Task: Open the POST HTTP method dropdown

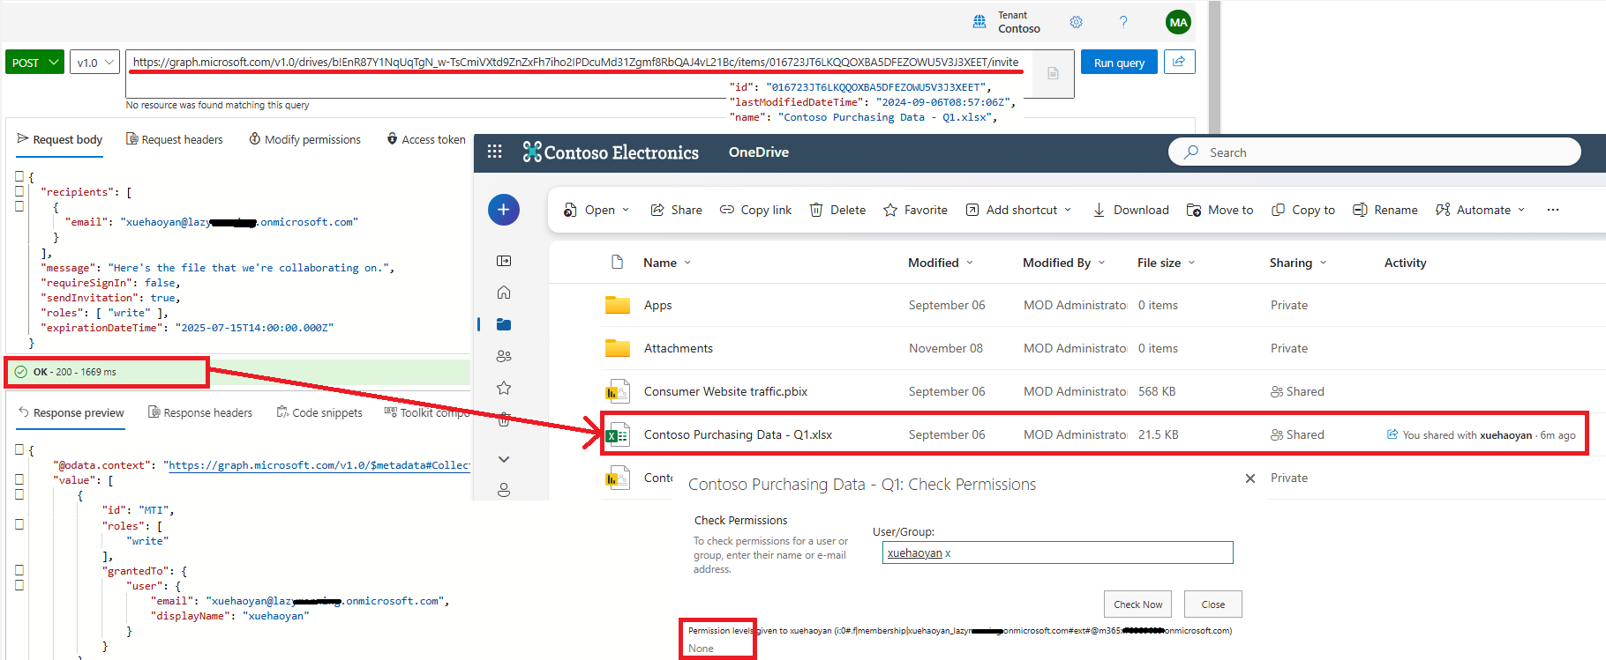Action: (x=35, y=63)
